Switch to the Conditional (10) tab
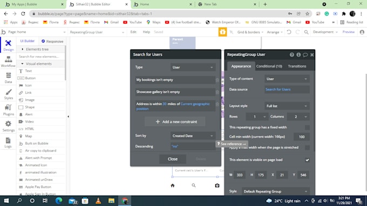367x206 pixels. [x=269, y=66]
